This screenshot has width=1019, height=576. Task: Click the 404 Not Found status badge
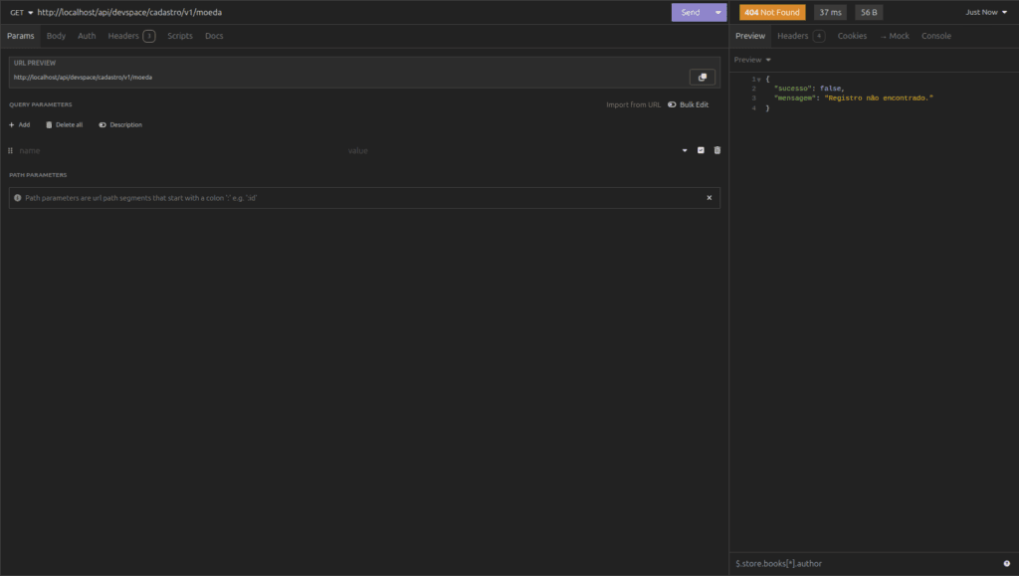pos(772,12)
